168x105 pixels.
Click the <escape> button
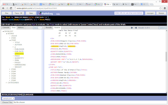pyautogui.click(x=150, y=13)
